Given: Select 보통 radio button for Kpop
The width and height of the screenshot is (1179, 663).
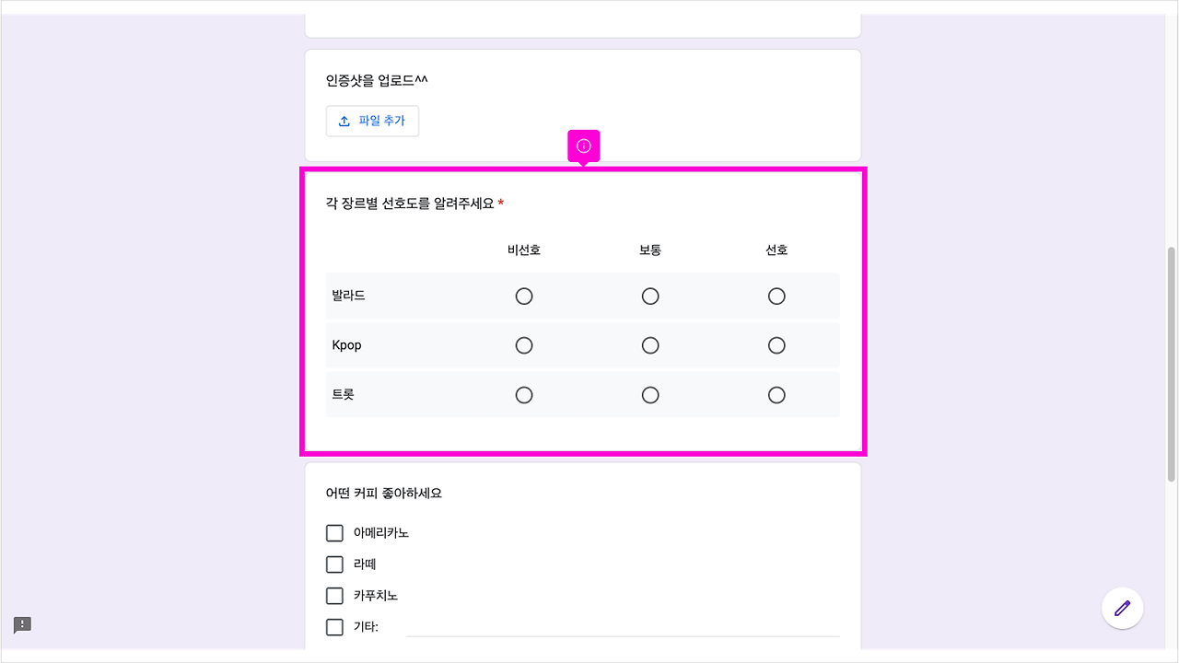Looking at the screenshot, I should click(650, 345).
